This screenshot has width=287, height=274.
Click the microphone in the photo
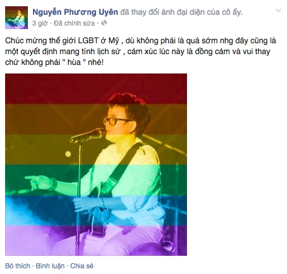click(87, 135)
